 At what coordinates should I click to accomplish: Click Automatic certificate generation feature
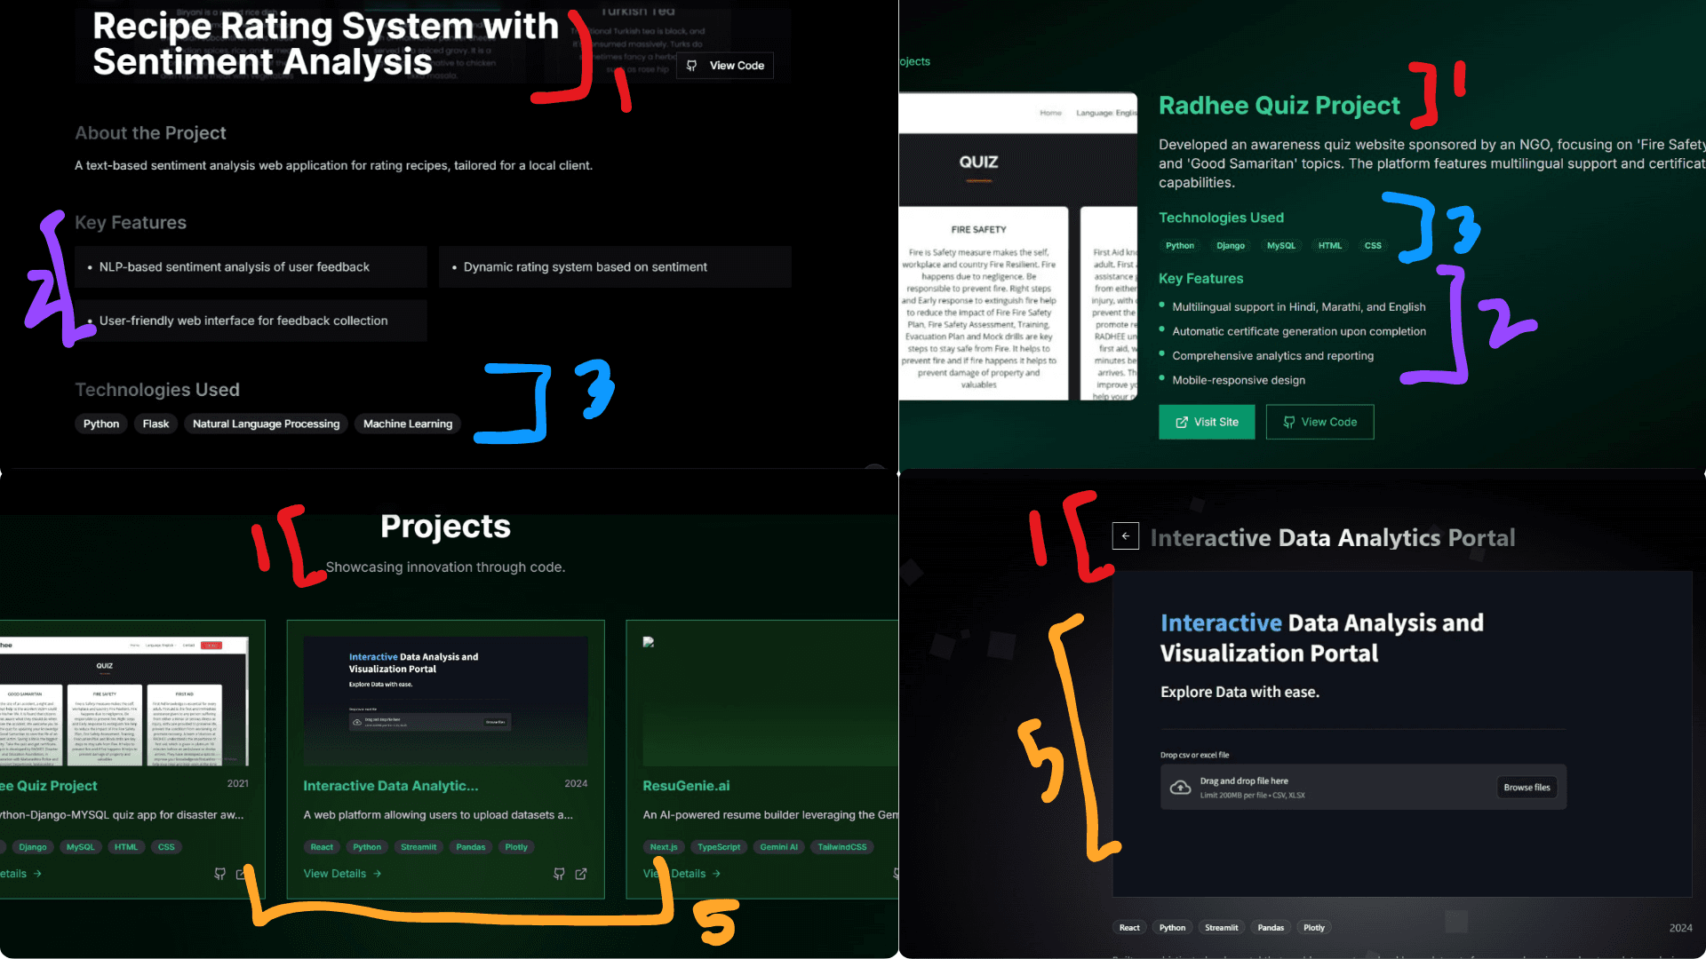pos(1298,331)
